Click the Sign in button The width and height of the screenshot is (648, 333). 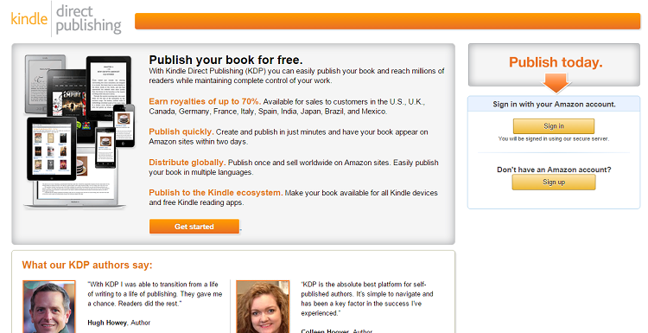[x=553, y=126]
